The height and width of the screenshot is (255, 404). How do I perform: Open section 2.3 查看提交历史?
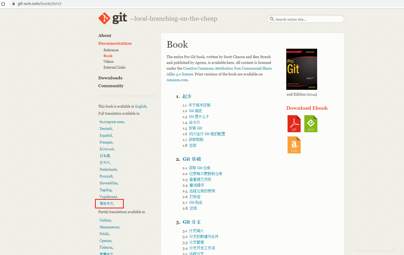tap(200, 179)
